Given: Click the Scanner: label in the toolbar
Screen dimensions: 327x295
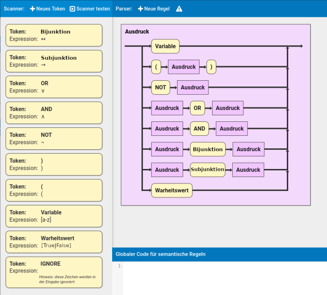Looking at the screenshot, I should tap(14, 9).
